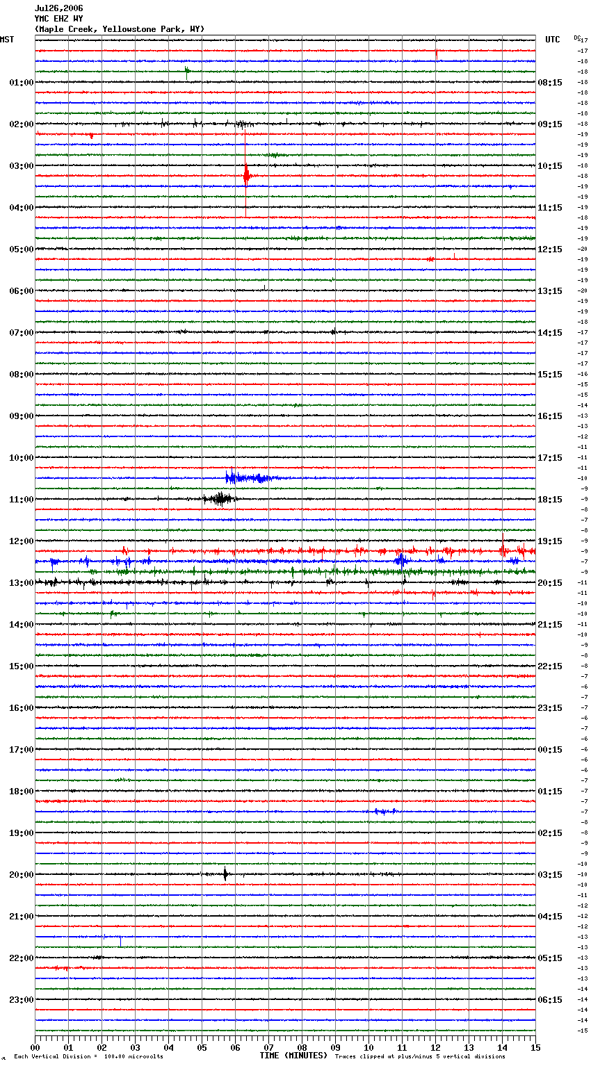The width and height of the screenshot is (591, 1066).
Task: Click the 12:15 UTC time label
Action: 550,249
